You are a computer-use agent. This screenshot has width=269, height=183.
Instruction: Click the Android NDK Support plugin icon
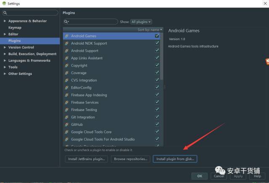point(67,43)
